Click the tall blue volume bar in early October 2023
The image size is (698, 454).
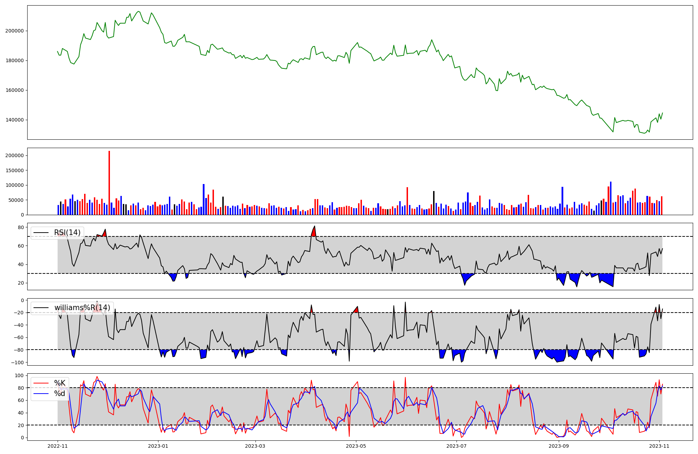(x=611, y=198)
